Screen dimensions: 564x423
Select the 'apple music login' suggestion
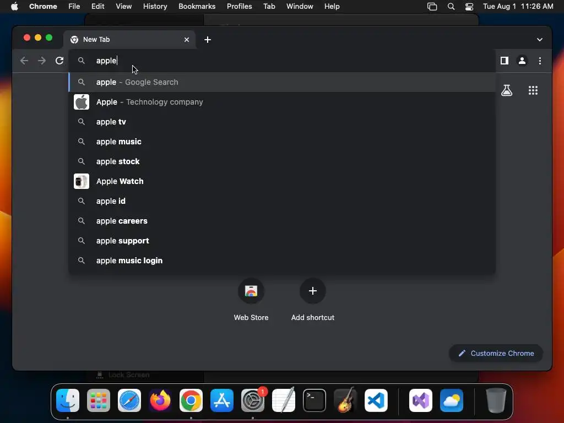pos(282,260)
